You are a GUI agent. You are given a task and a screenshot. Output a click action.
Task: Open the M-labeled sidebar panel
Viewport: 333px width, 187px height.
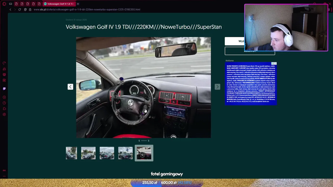click(x=4, y=80)
